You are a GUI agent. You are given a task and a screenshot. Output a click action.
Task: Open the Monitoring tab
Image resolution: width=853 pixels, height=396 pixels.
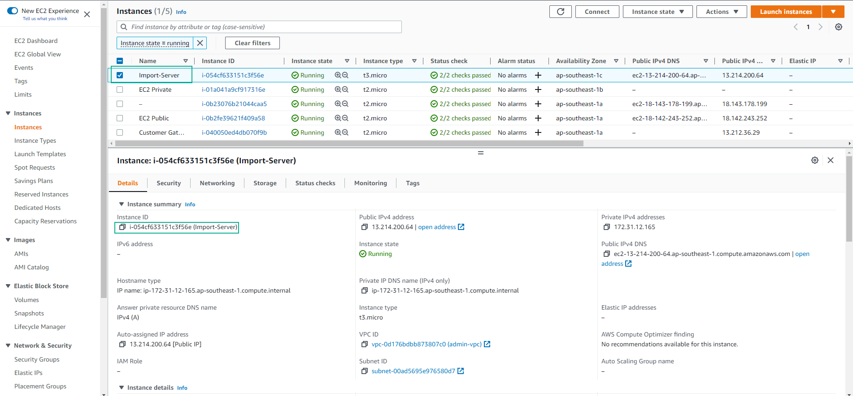point(370,183)
